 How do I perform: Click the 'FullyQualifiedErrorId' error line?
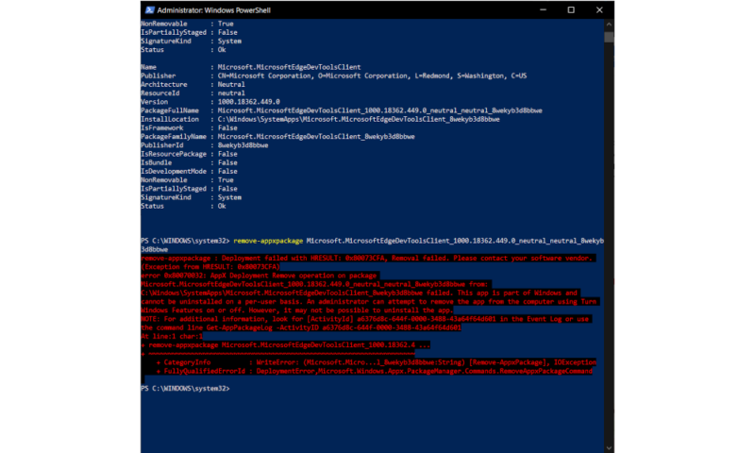(374, 371)
